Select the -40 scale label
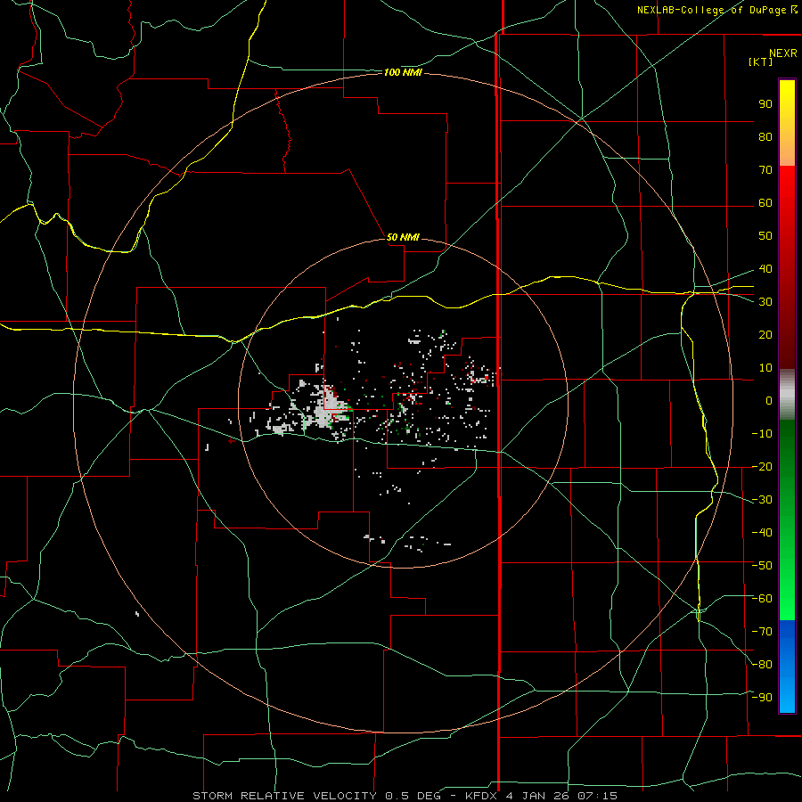The width and height of the screenshot is (802, 802). (762, 533)
